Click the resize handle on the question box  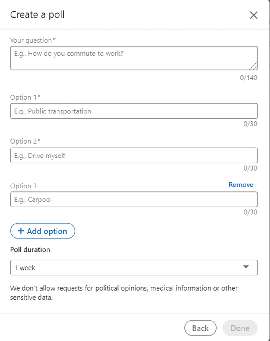[254, 66]
